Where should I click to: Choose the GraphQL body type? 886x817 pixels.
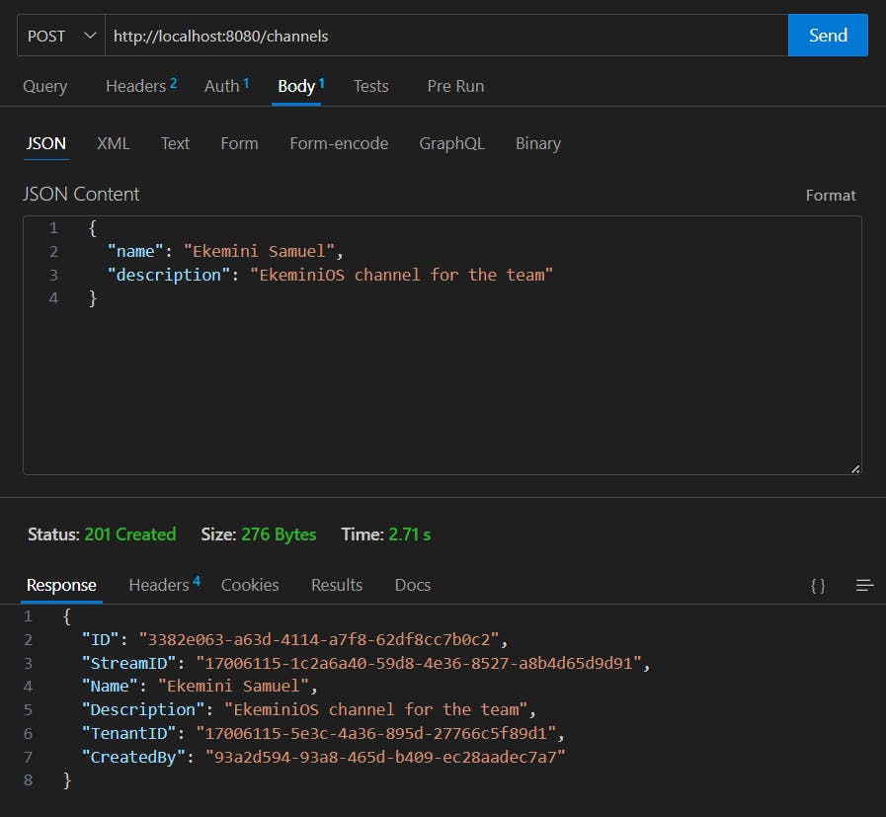[451, 143]
